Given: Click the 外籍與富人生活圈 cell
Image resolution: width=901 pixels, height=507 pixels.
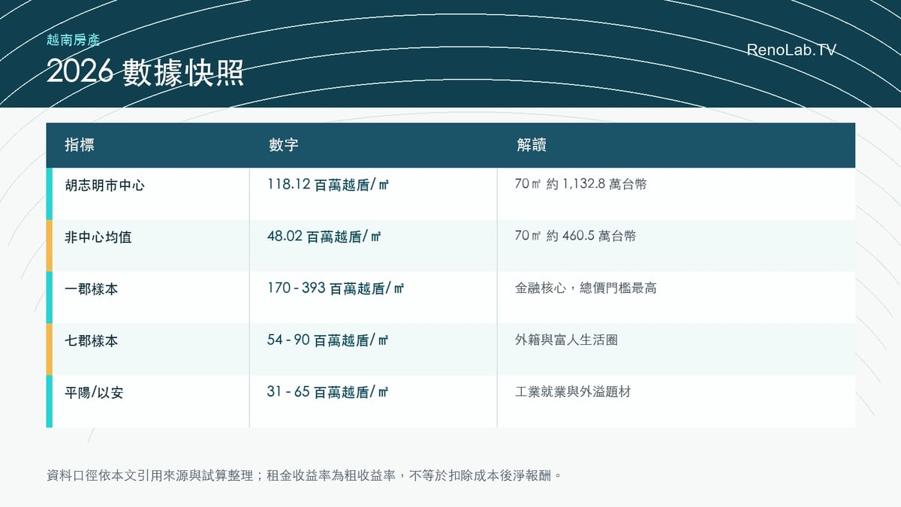Looking at the screenshot, I should click(566, 340).
